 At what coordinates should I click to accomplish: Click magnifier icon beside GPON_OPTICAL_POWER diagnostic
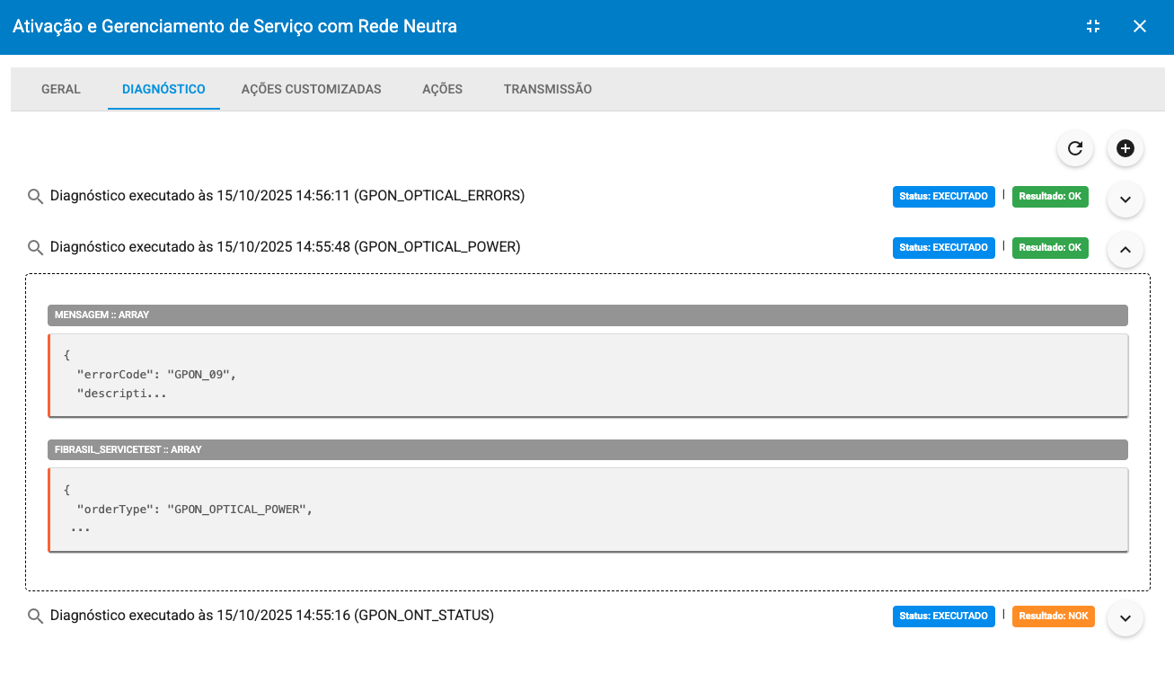point(35,247)
